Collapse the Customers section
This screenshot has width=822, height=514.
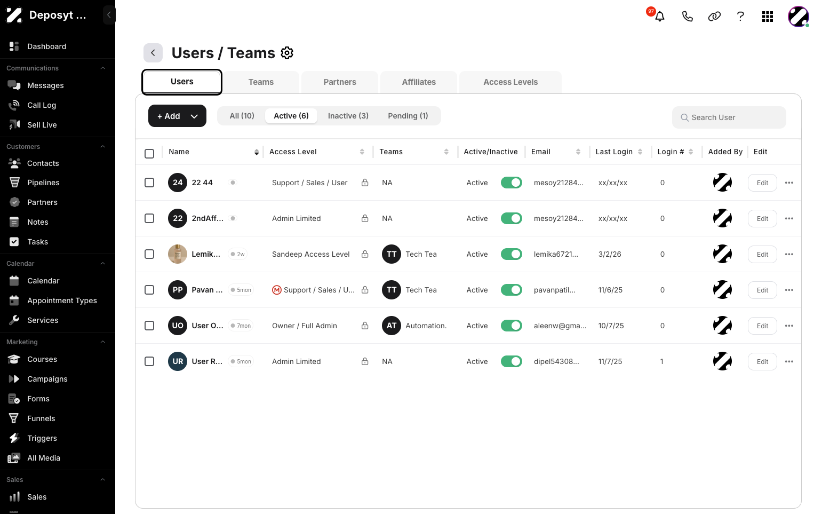coord(103,147)
